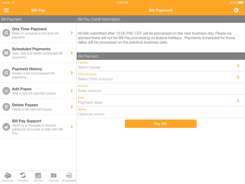The height and width of the screenshot is (184, 245).
Task: Tap the Payment History round icon
Action: click(x=6, y=73)
